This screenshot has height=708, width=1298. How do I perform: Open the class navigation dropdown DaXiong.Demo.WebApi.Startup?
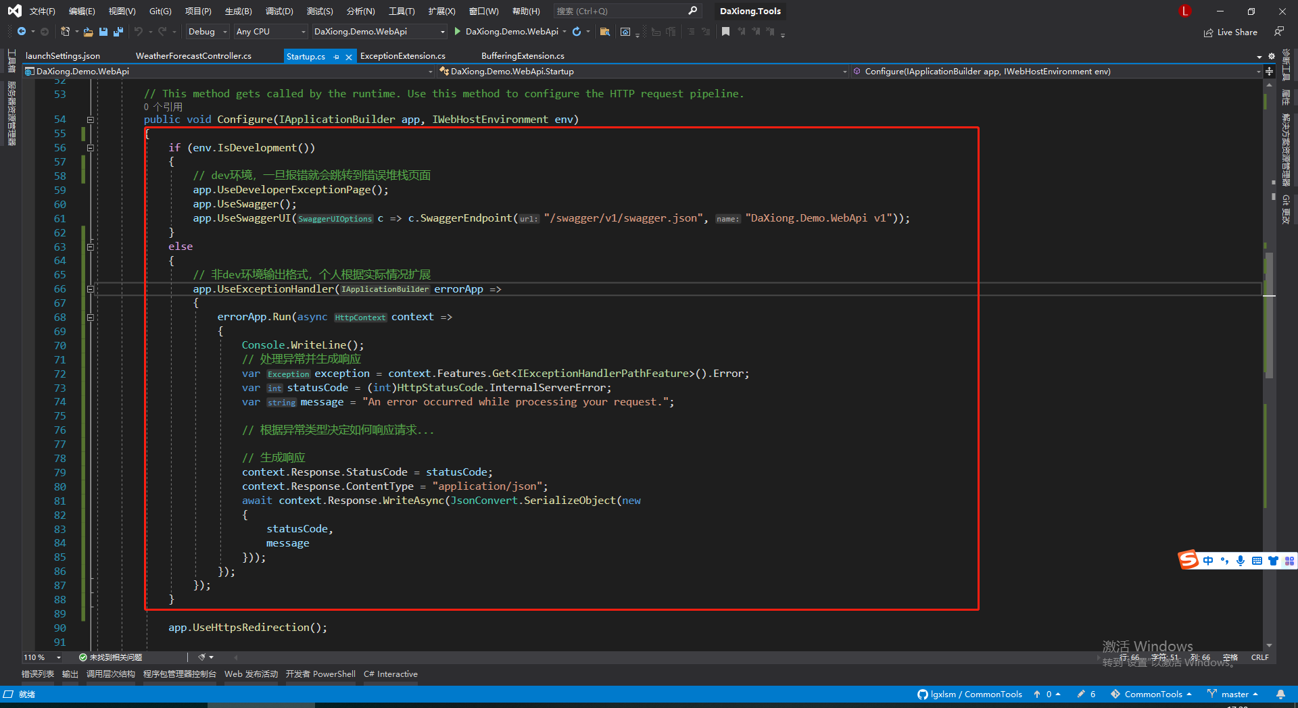coord(642,71)
